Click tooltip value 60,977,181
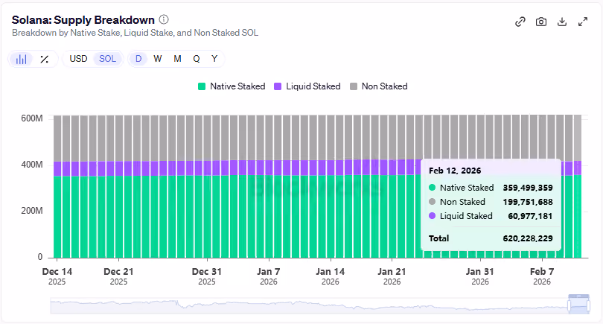 coord(530,216)
